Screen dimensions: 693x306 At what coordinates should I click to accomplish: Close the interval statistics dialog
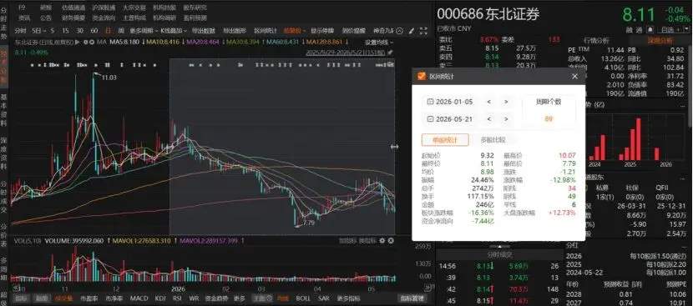[x=574, y=77]
